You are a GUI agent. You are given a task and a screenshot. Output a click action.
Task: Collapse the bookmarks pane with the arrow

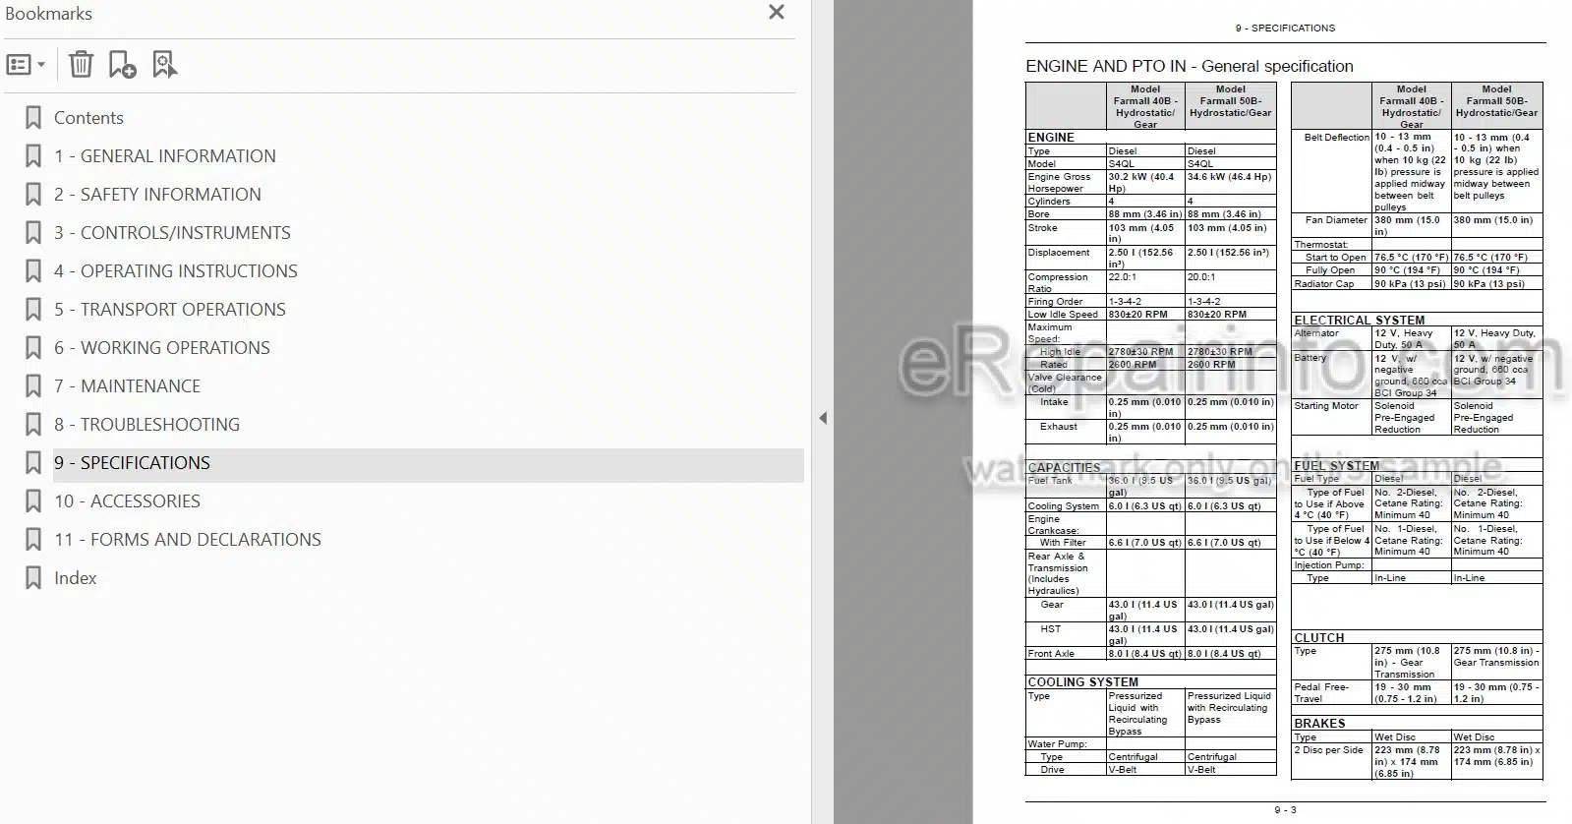click(x=823, y=418)
